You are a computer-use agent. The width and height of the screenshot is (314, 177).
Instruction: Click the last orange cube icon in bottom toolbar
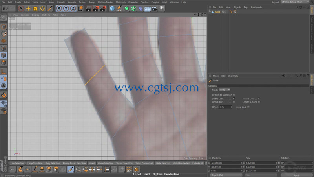pos(136,169)
